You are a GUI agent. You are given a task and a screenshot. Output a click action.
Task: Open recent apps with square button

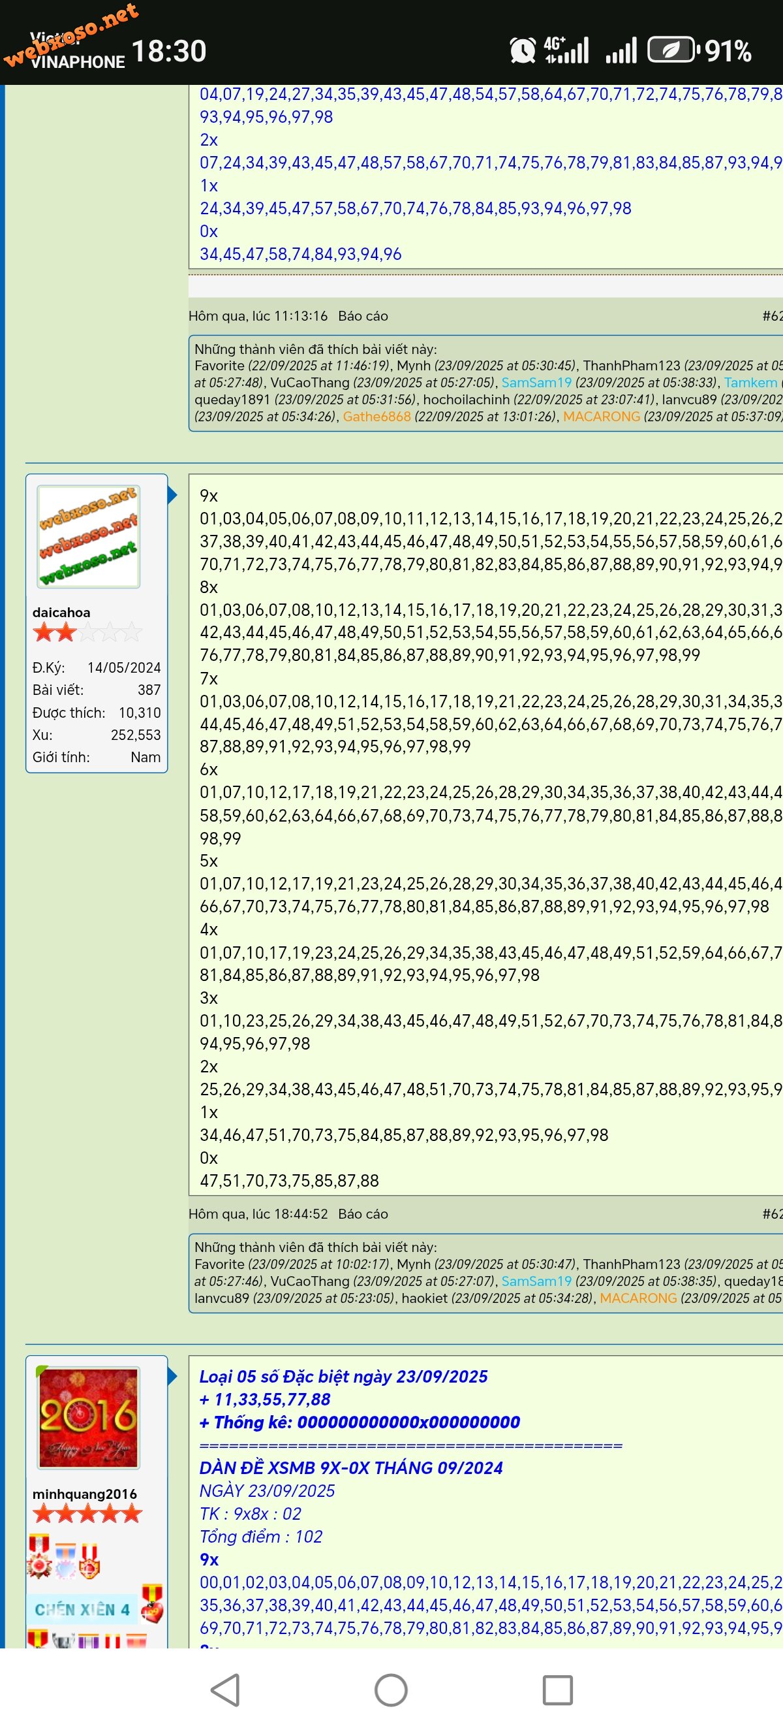(557, 1690)
